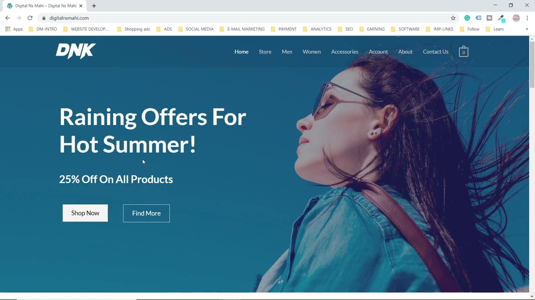Click the Find More button
This screenshot has height=300, width=535.
146,213
